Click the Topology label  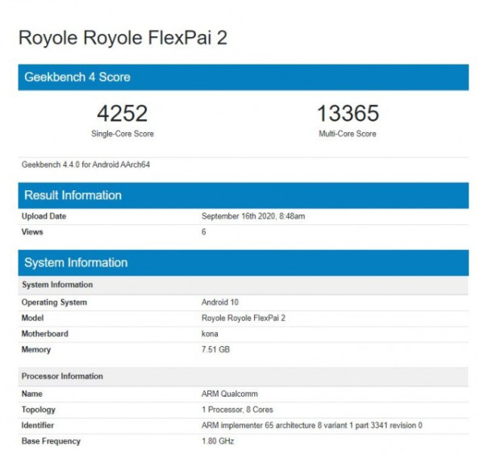tap(39, 410)
